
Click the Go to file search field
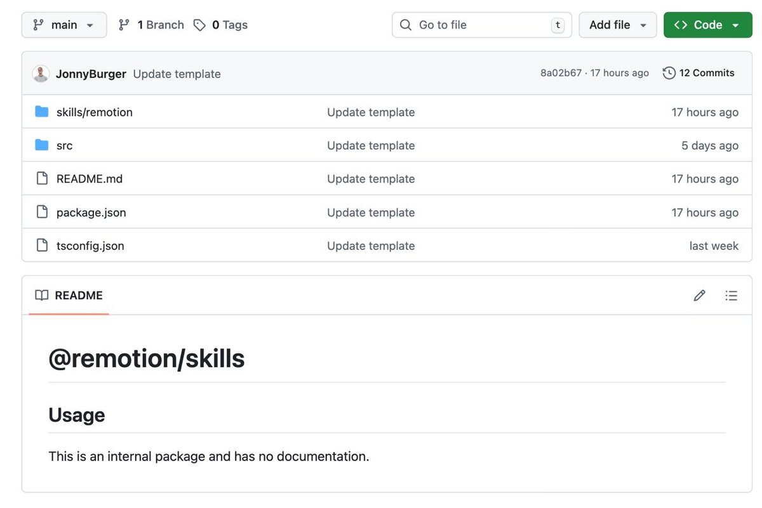[481, 25]
